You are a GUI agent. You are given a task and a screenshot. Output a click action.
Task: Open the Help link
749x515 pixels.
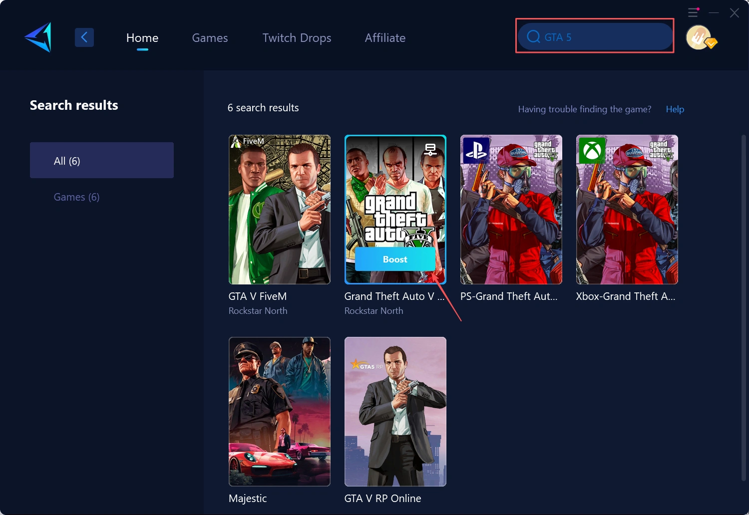click(675, 109)
